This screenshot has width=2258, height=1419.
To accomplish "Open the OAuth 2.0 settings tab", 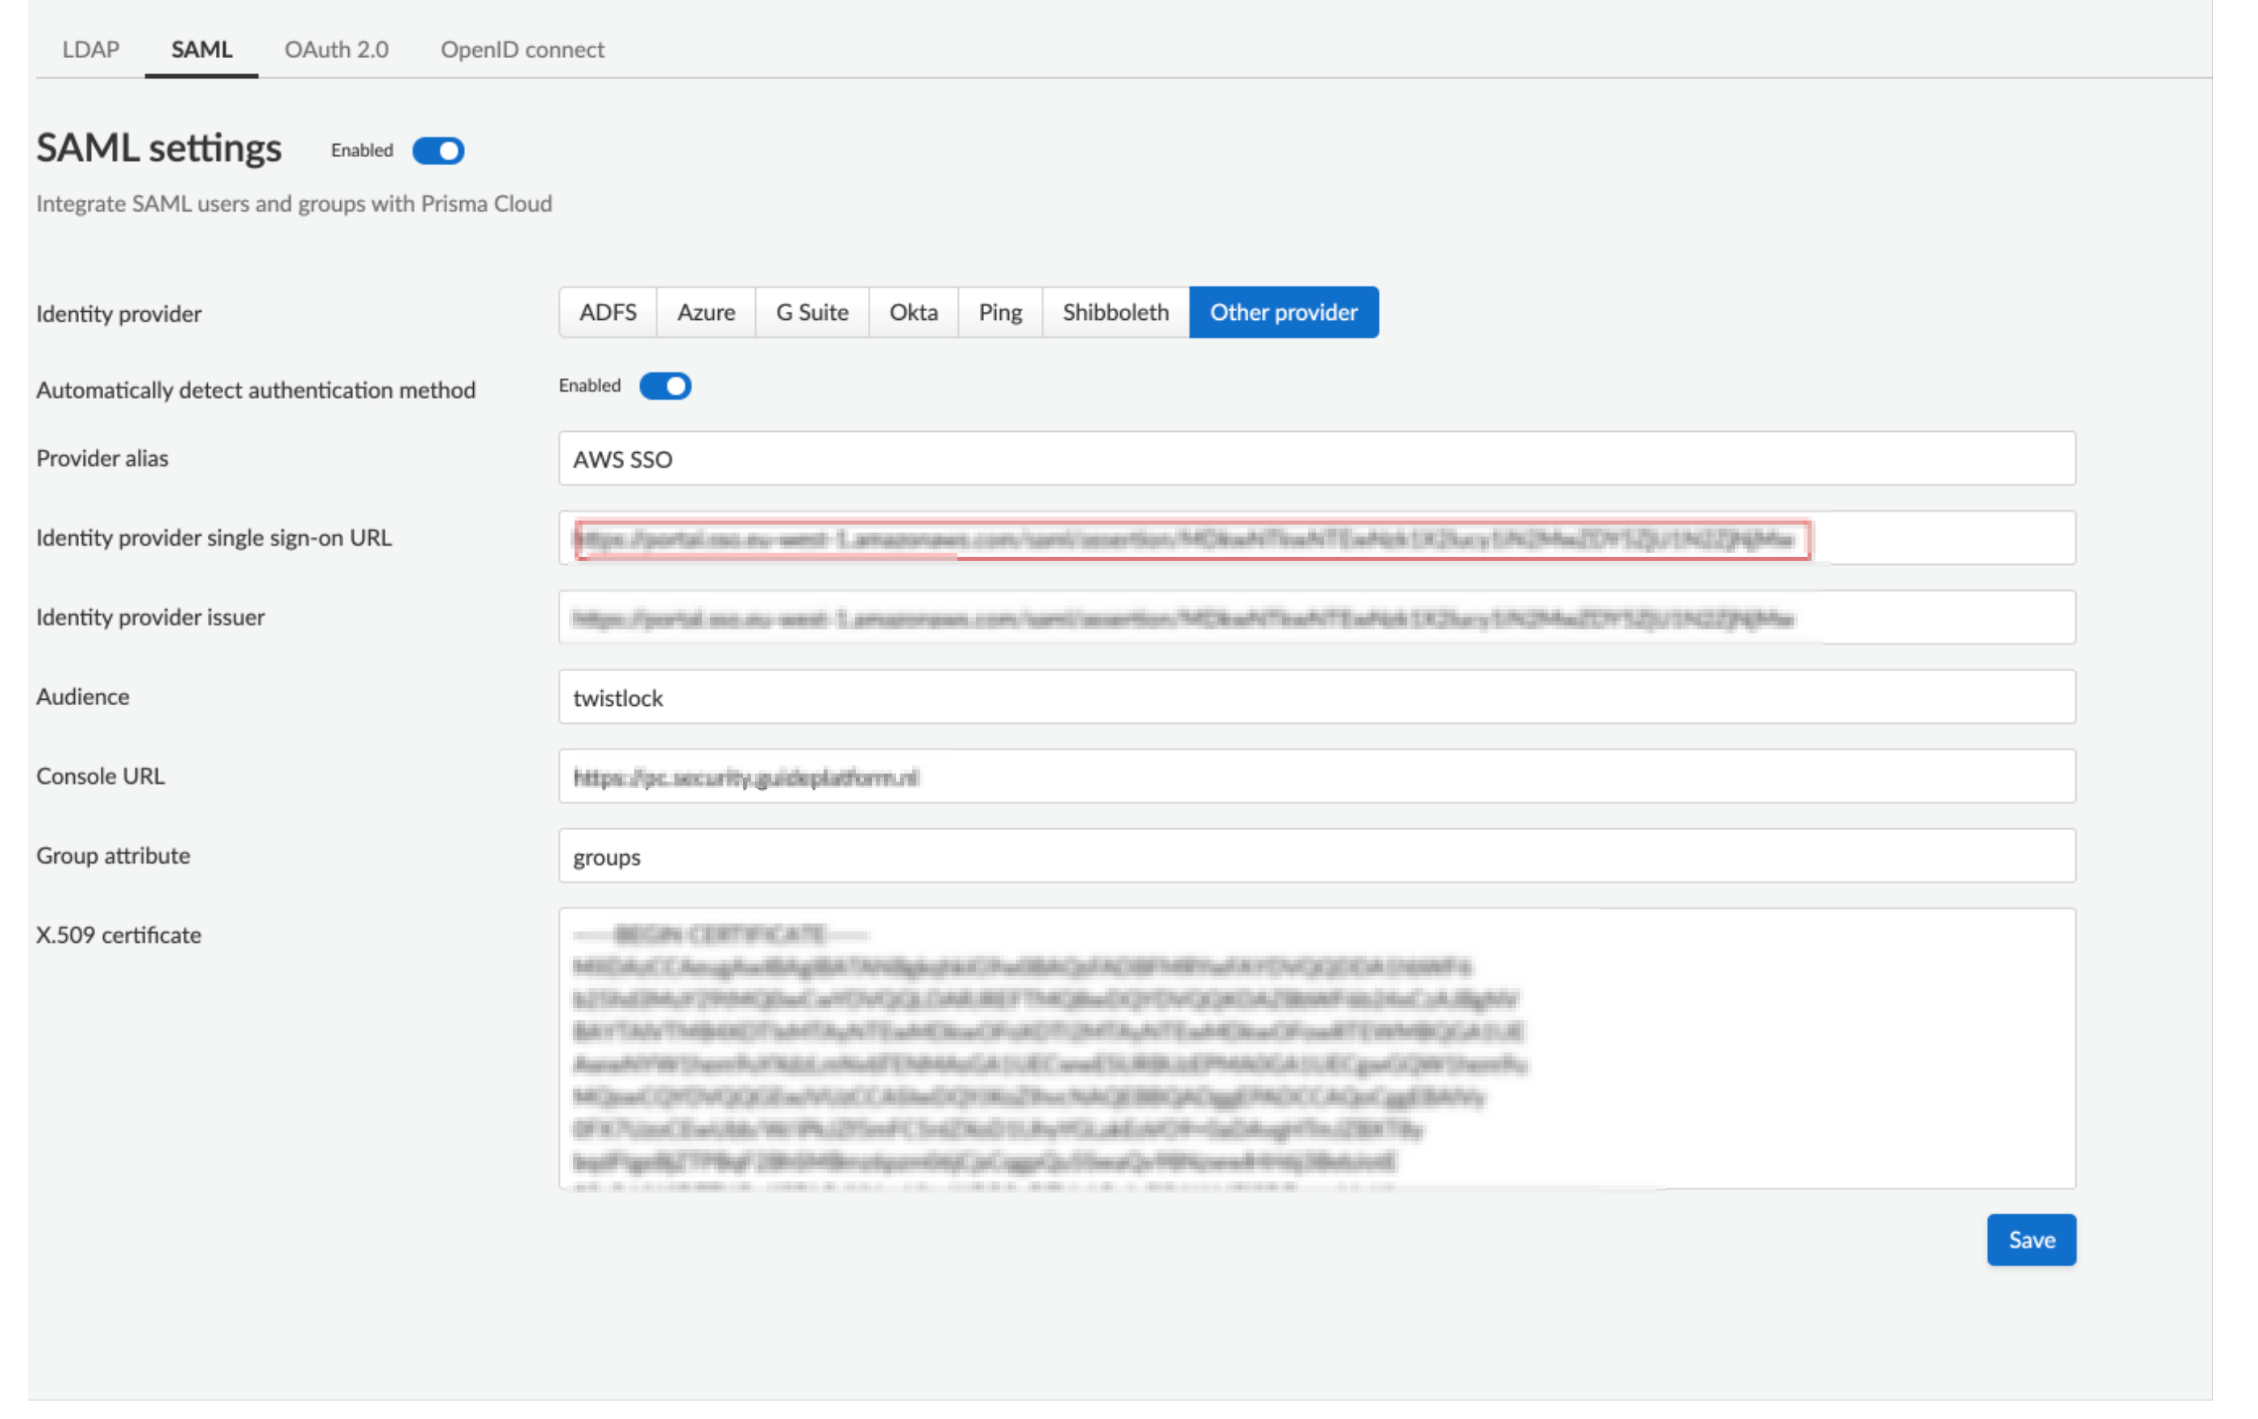I will [336, 49].
